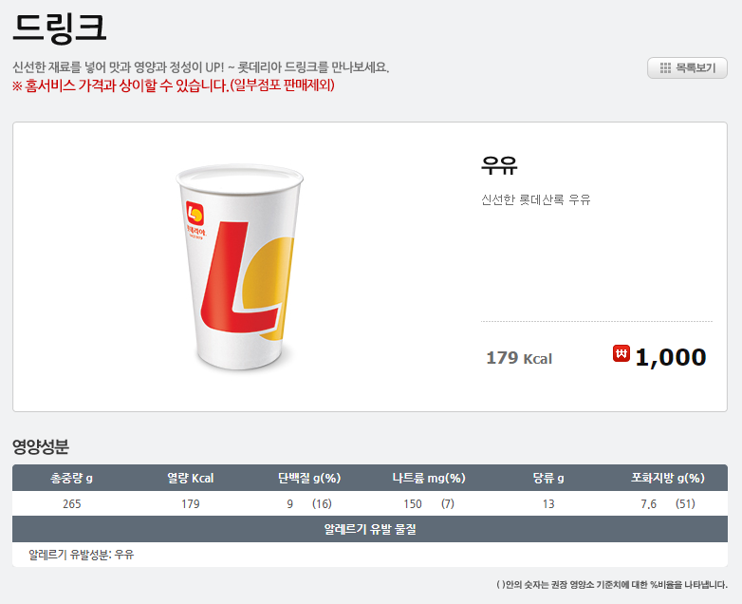
Task: Click the 총중량 g column header
Action: (71, 478)
